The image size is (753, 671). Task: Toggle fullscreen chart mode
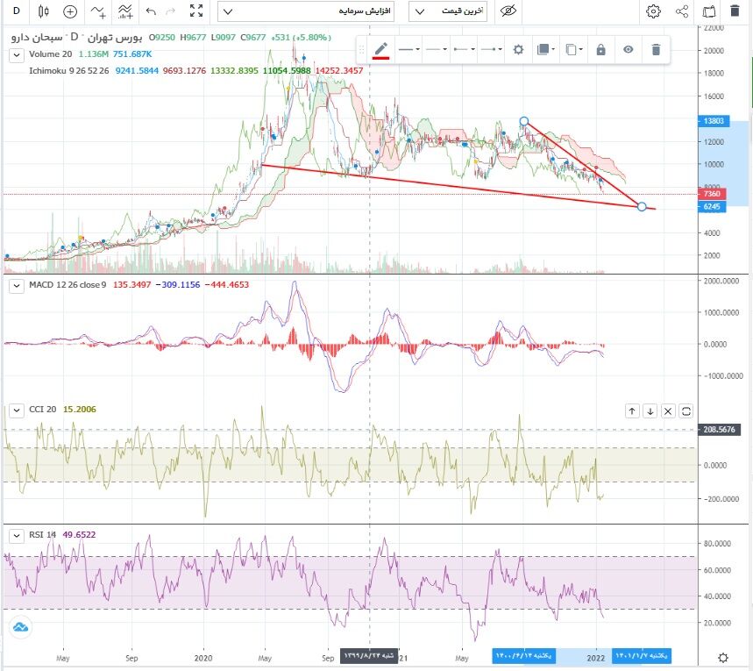[198, 11]
